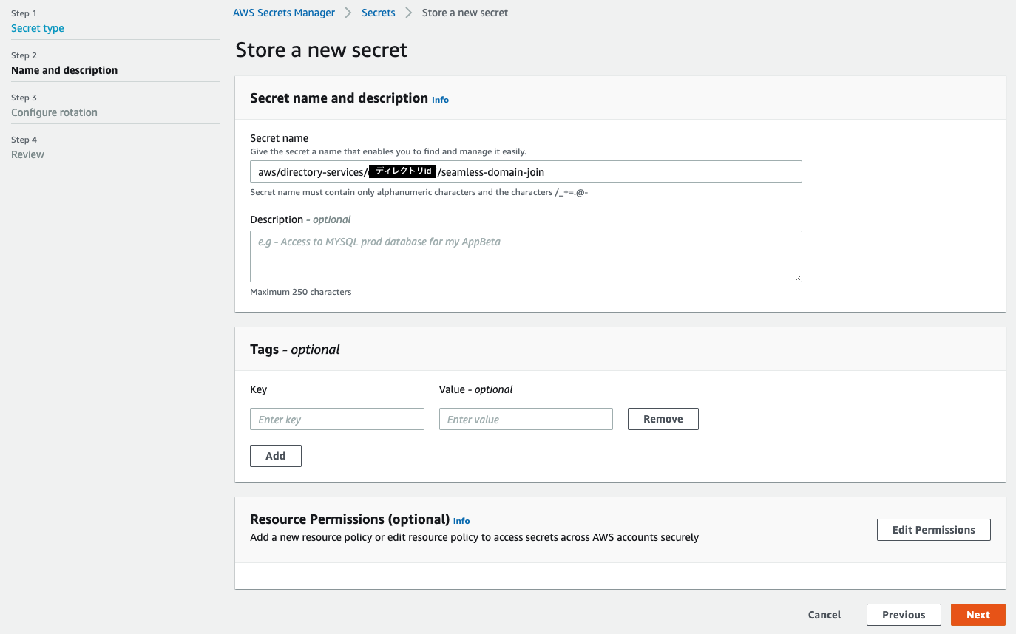The height and width of the screenshot is (634, 1016).
Task: Click the tag Enter key field
Action: click(x=336, y=419)
